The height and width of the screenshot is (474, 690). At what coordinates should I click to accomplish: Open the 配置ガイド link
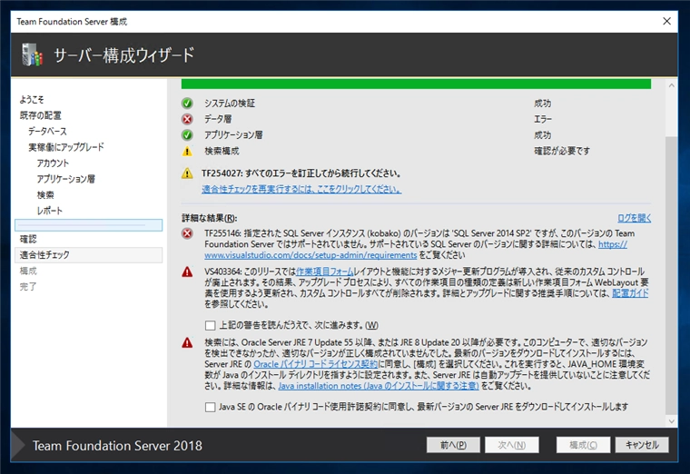[630, 293]
